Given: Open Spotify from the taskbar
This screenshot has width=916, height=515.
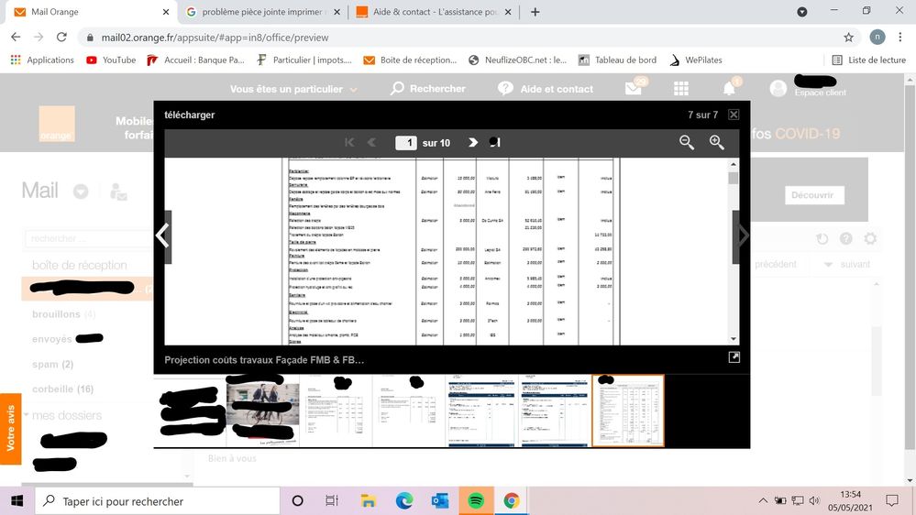Looking at the screenshot, I should [x=476, y=501].
